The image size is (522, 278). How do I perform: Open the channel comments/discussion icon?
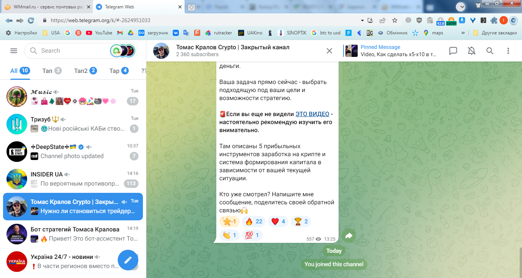(453, 51)
